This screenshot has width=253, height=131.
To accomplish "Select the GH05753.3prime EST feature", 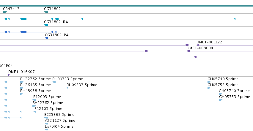I will click(x=221, y=100).
